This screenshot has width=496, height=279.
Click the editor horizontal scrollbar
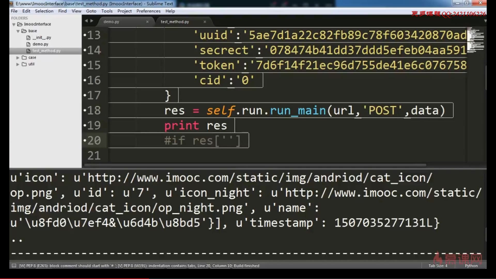[x=255, y=165]
